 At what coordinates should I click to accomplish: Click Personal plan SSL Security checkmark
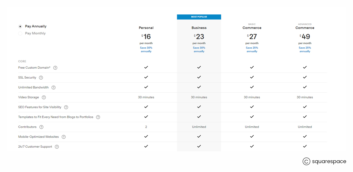pyautogui.click(x=146, y=77)
